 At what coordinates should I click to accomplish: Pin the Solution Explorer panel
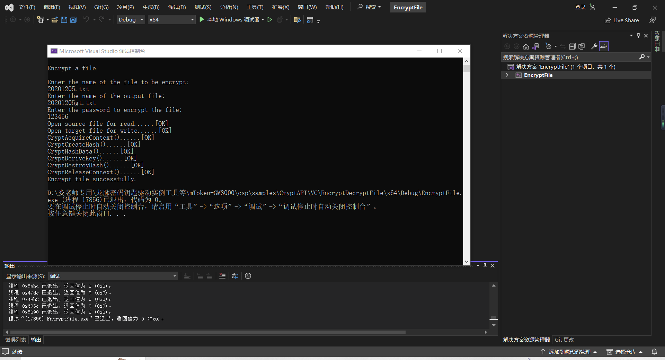(x=639, y=36)
